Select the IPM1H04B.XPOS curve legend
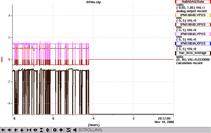 (193, 25)
